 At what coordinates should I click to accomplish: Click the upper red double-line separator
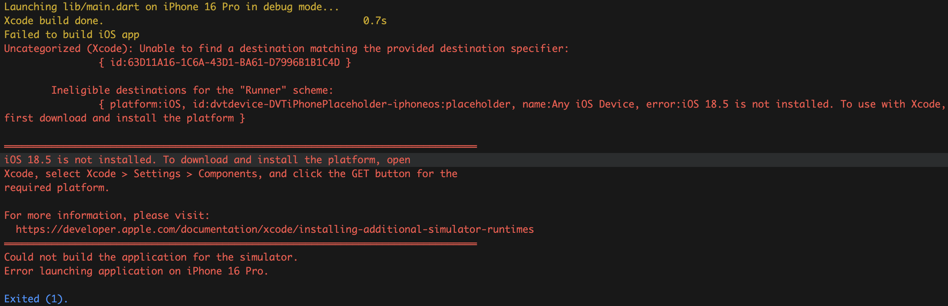pos(240,146)
